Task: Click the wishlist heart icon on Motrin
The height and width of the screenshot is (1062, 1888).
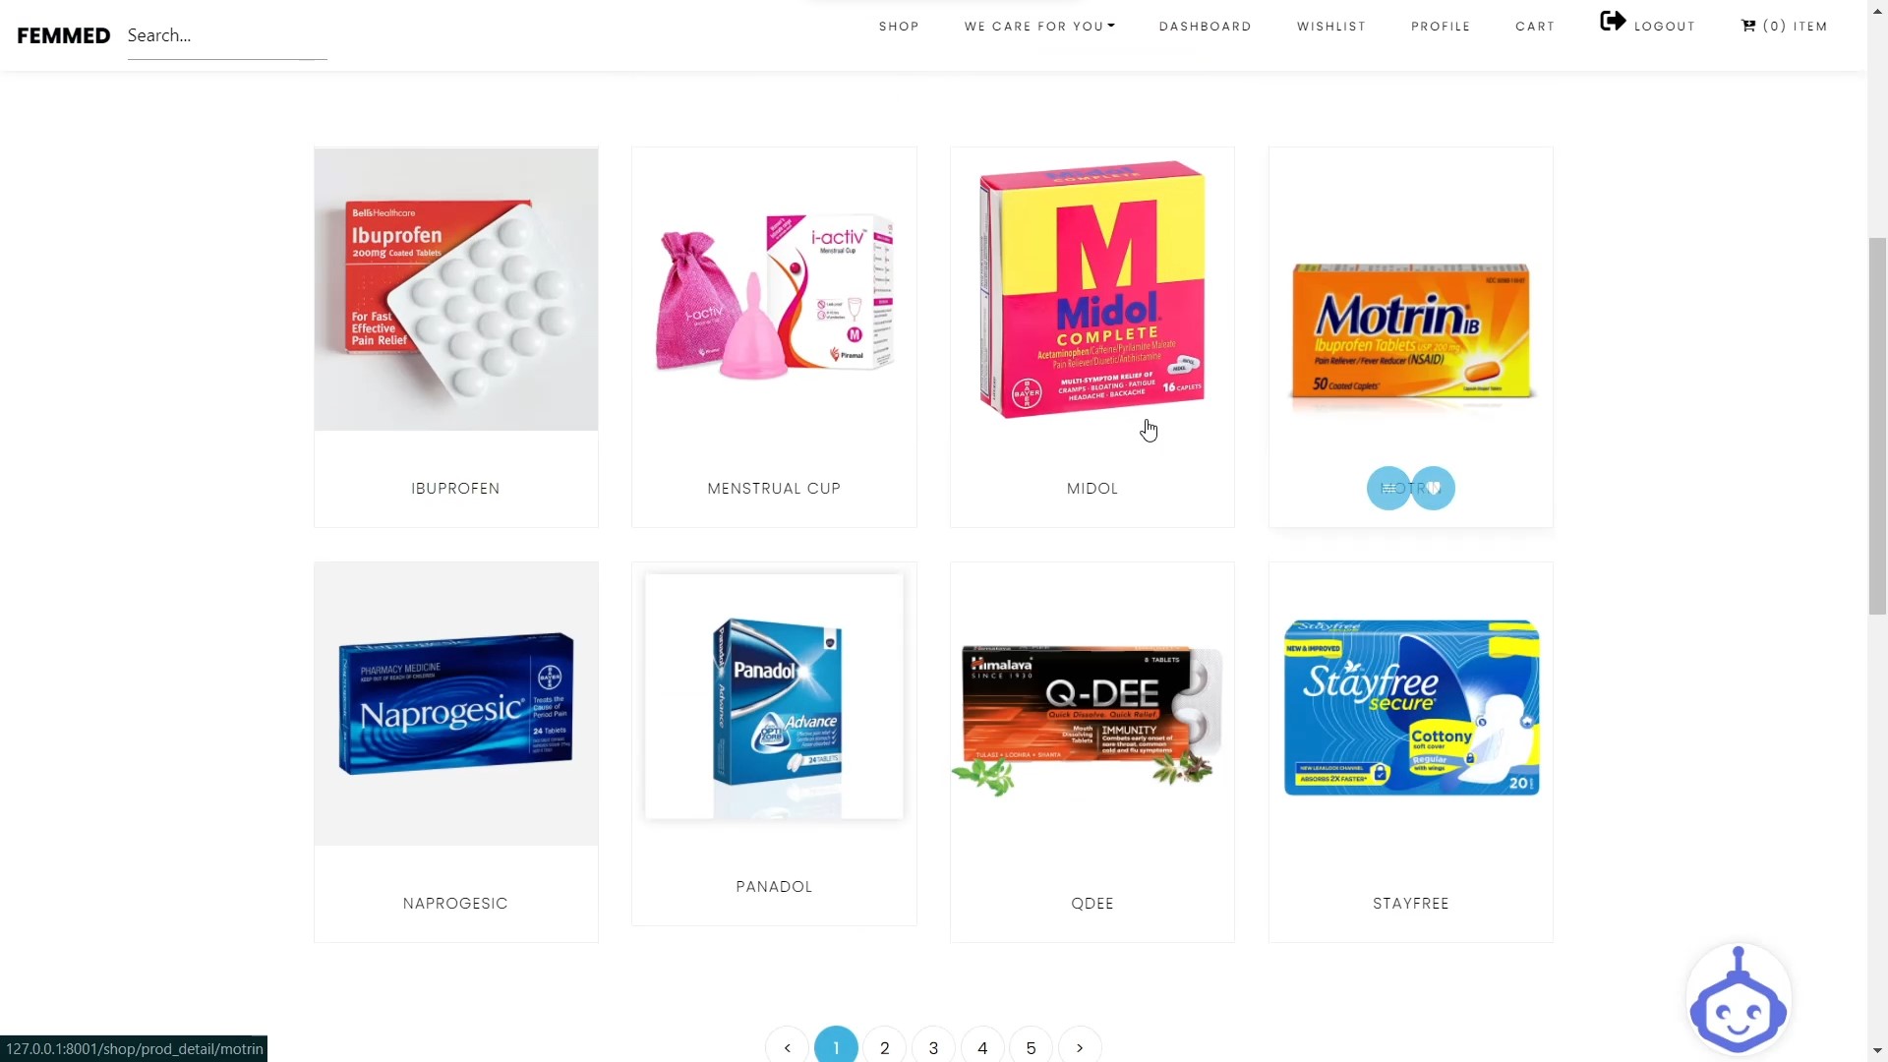Action: (x=1434, y=488)
